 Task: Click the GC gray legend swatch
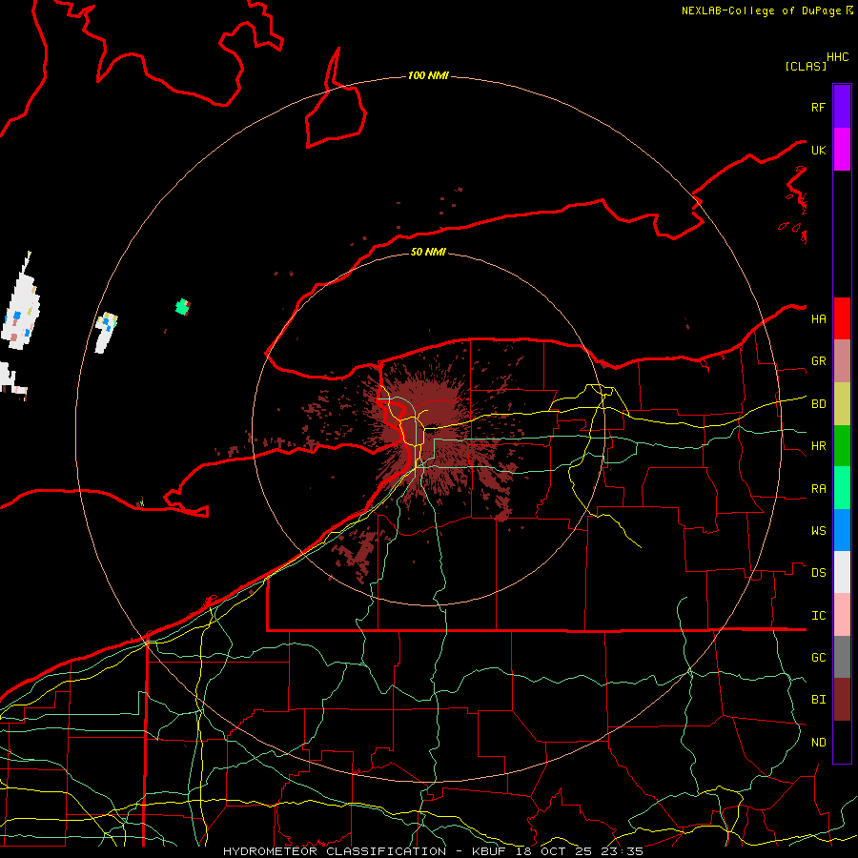(842, 657)
